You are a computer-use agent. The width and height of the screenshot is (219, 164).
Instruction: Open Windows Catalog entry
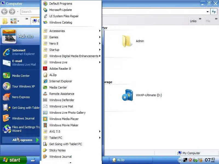[x=71, y=22]
